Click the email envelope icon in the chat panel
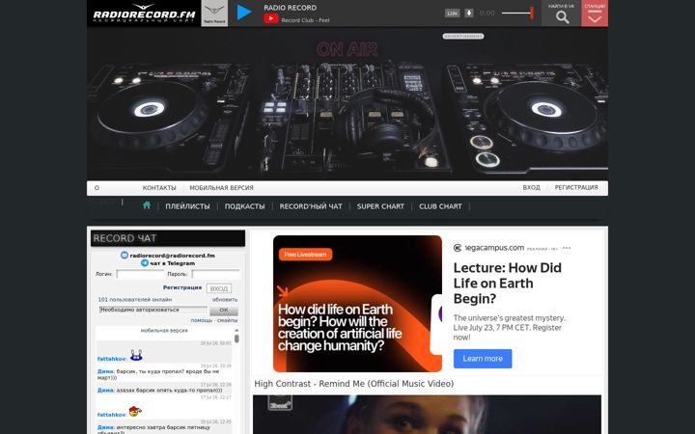The height and width of the screenshot is (434, 695). [125, 255]
